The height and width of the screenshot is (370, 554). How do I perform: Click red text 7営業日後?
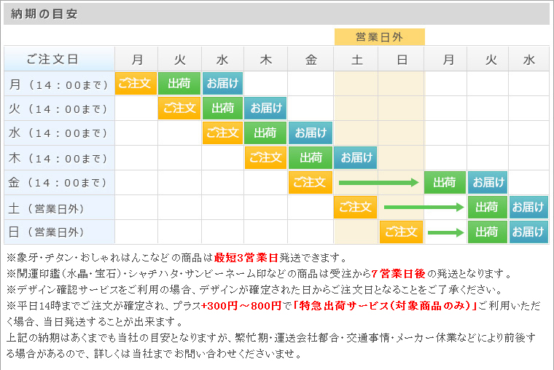click(x=399, y=274)
